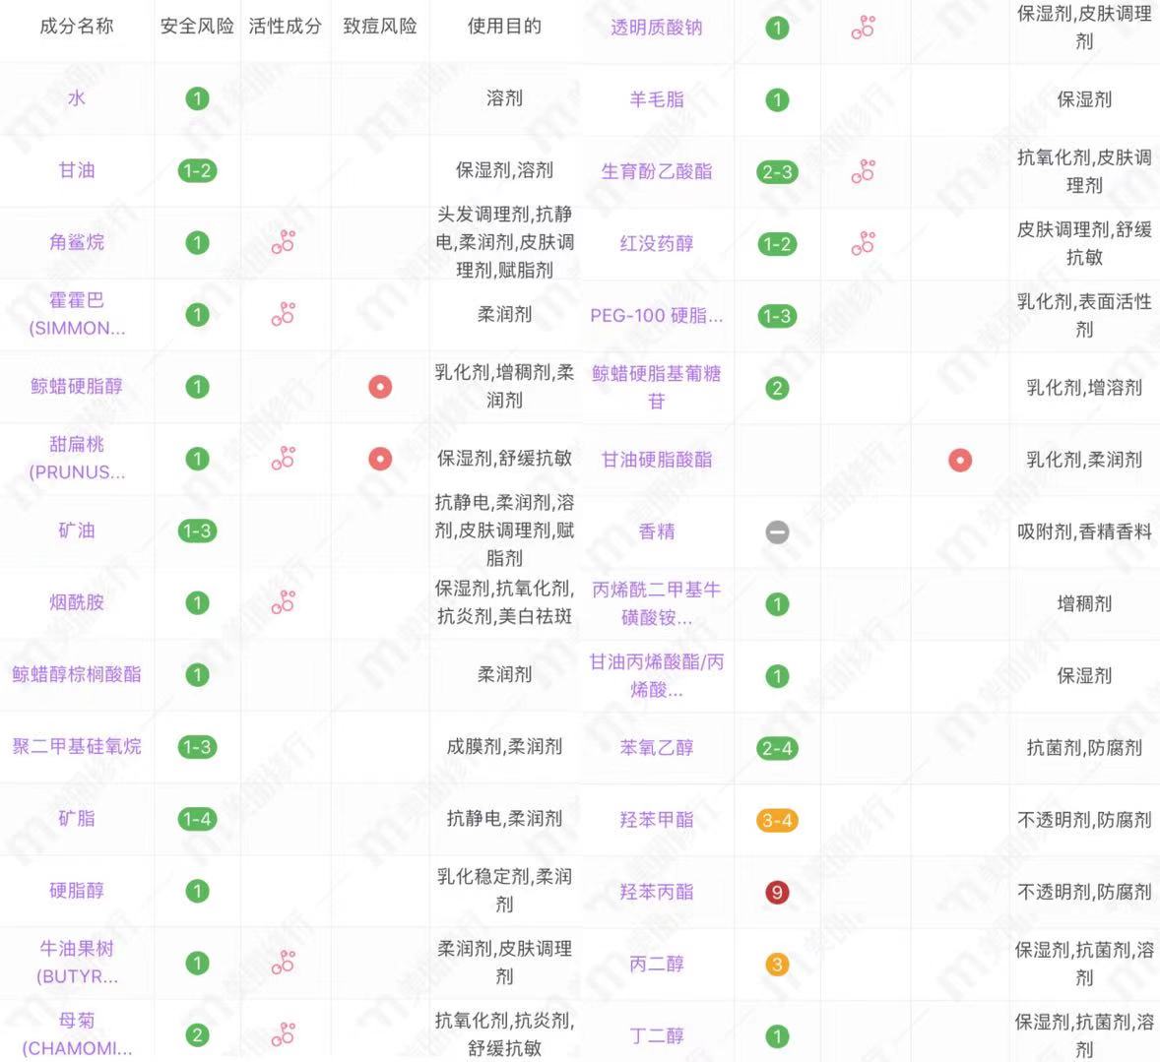Viewport: 1160px width, 1062px height.
Task: Click 母菊's active ingredient icon
Action: coord(284,1035)
